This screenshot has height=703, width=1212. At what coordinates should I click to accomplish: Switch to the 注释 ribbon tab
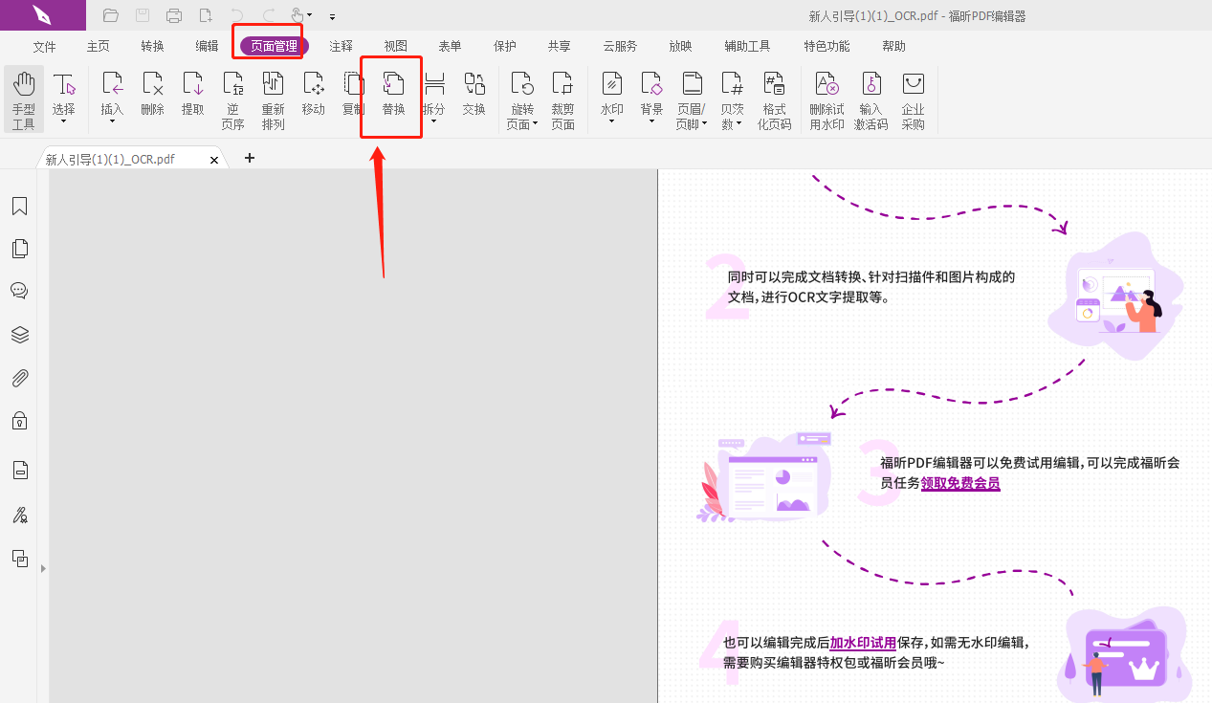341,45
